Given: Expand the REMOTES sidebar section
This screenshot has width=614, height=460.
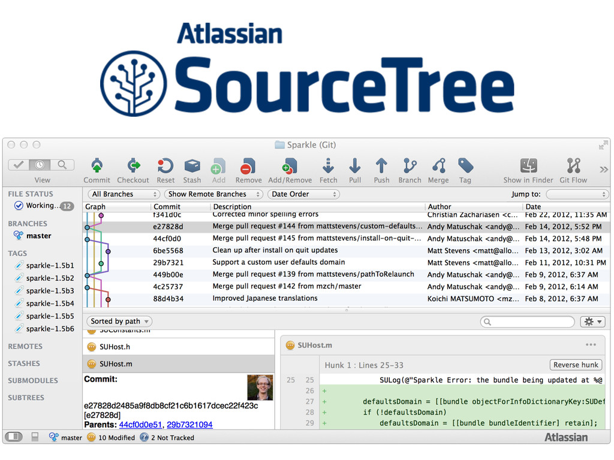Looking at the screenshot, I should [x=25, y=346].
